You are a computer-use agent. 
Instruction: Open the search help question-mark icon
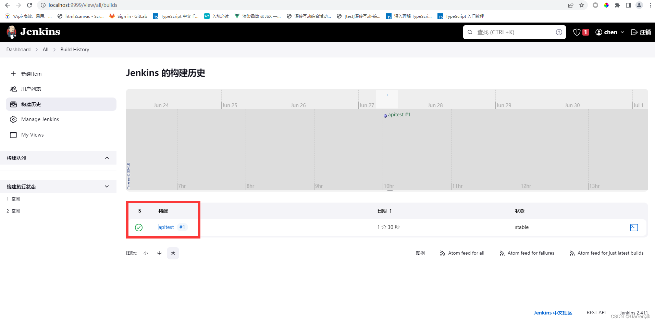[x=559, y=32]
